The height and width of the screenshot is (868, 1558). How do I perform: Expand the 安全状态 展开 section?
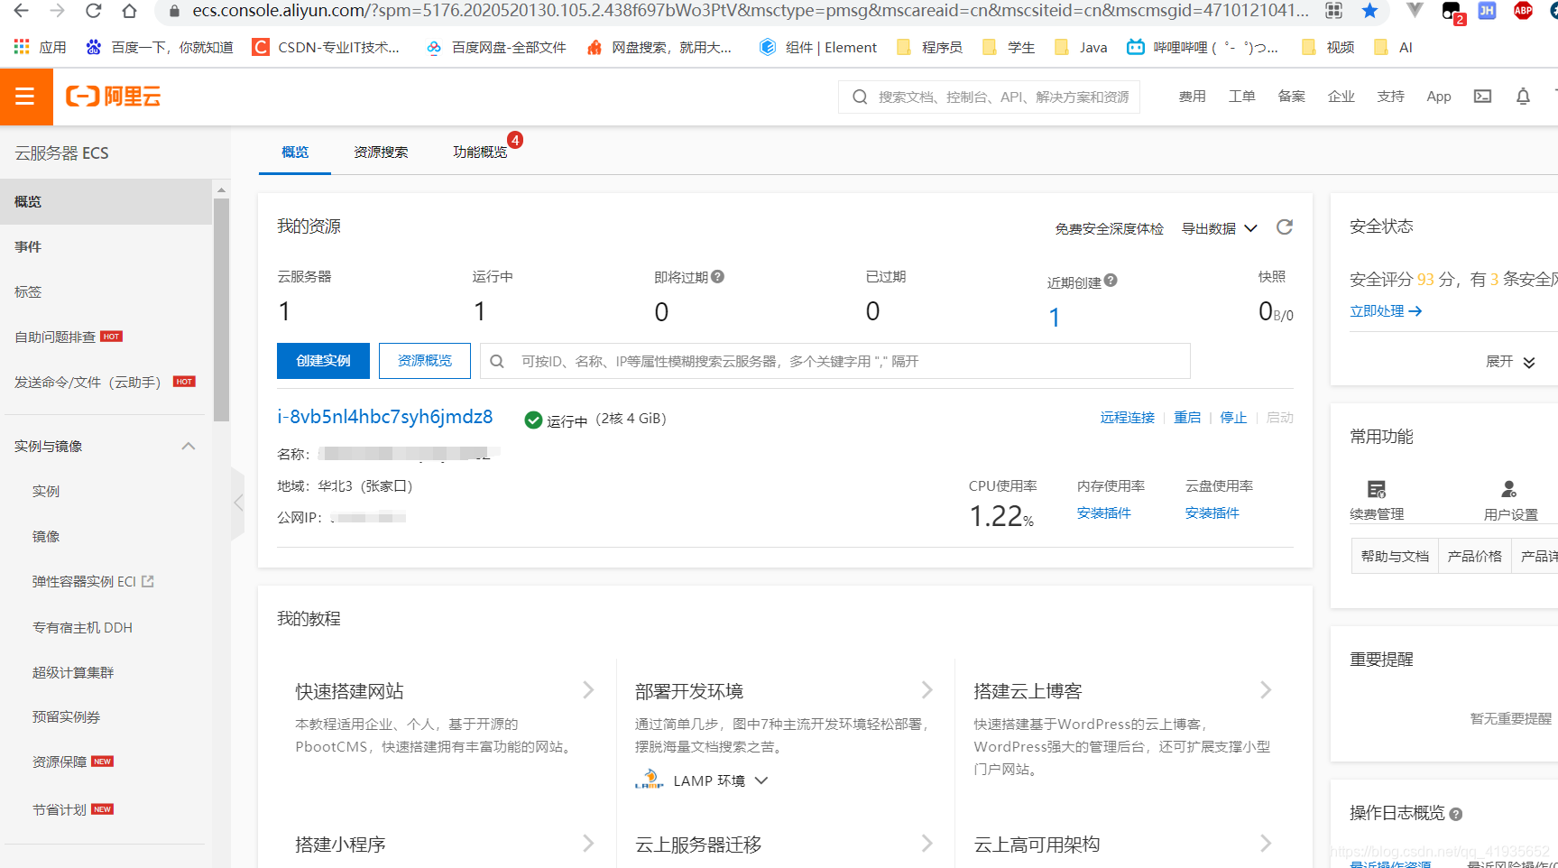[1510, 362]
